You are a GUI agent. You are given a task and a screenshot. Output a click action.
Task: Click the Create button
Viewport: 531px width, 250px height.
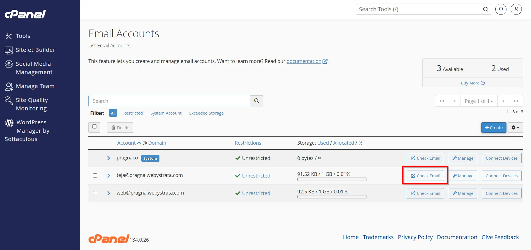pyautogui.click(x=494, y=127)
